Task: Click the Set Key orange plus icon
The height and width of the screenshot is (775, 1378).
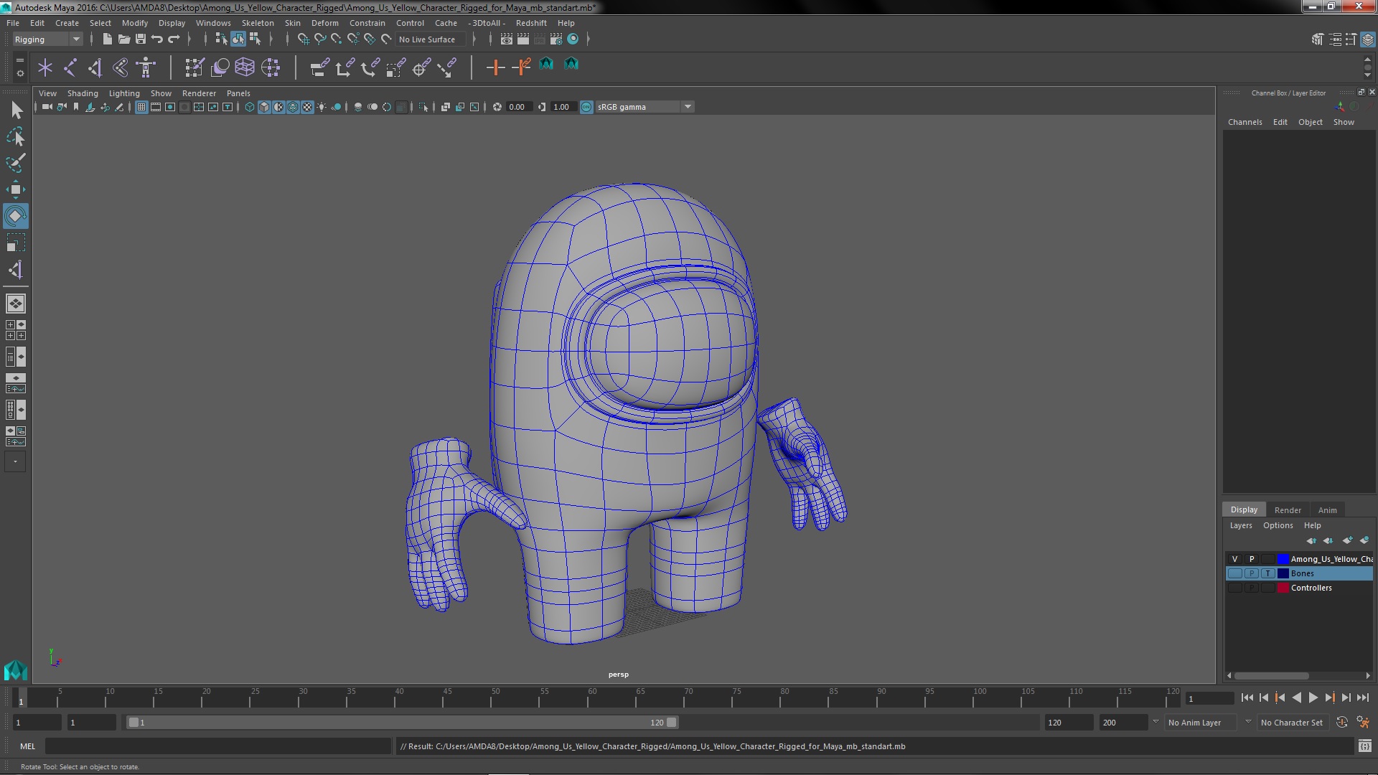Action: pos(495,67)
